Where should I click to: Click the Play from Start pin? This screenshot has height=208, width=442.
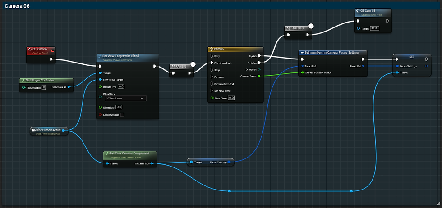click(212, 63)
